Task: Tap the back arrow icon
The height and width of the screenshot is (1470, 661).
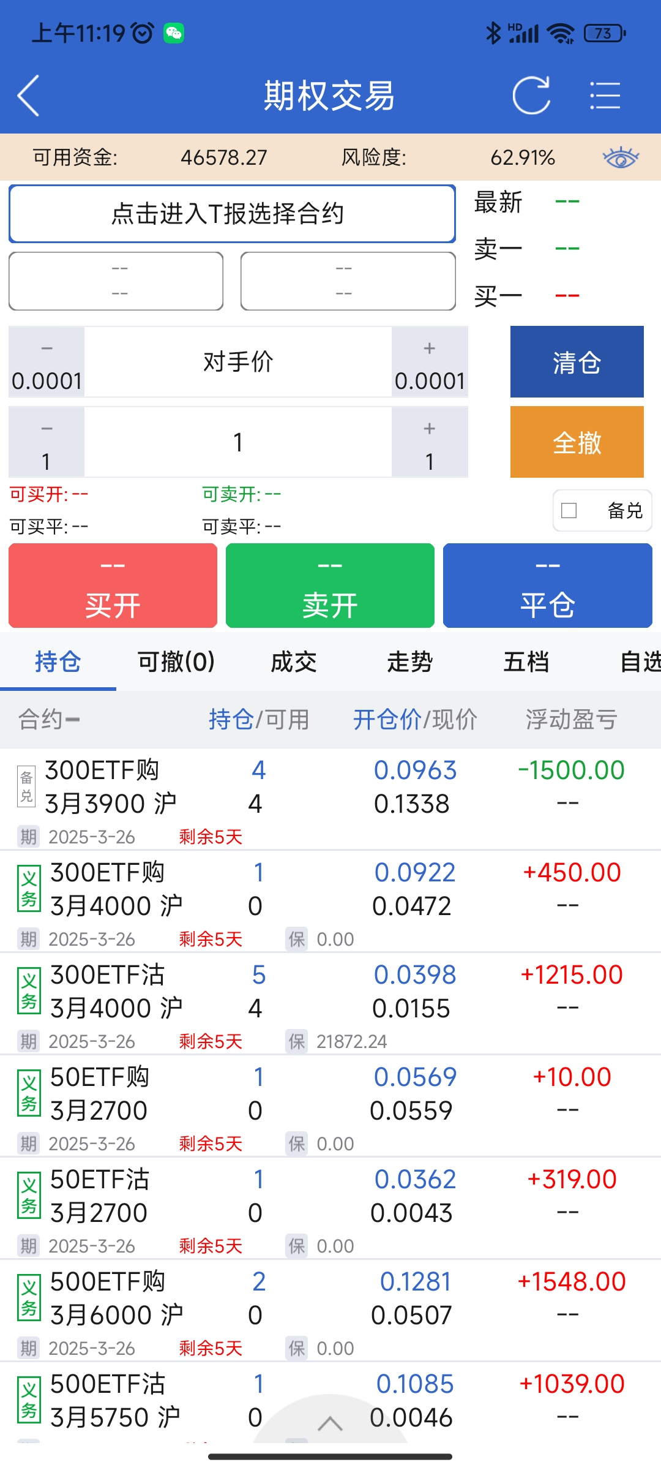Action: point(29,96)
